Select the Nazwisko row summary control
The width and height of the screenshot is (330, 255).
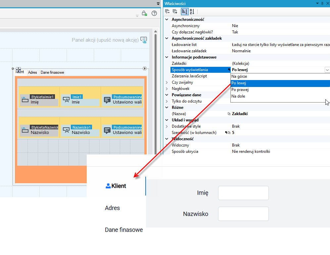[x=122, y=130]
